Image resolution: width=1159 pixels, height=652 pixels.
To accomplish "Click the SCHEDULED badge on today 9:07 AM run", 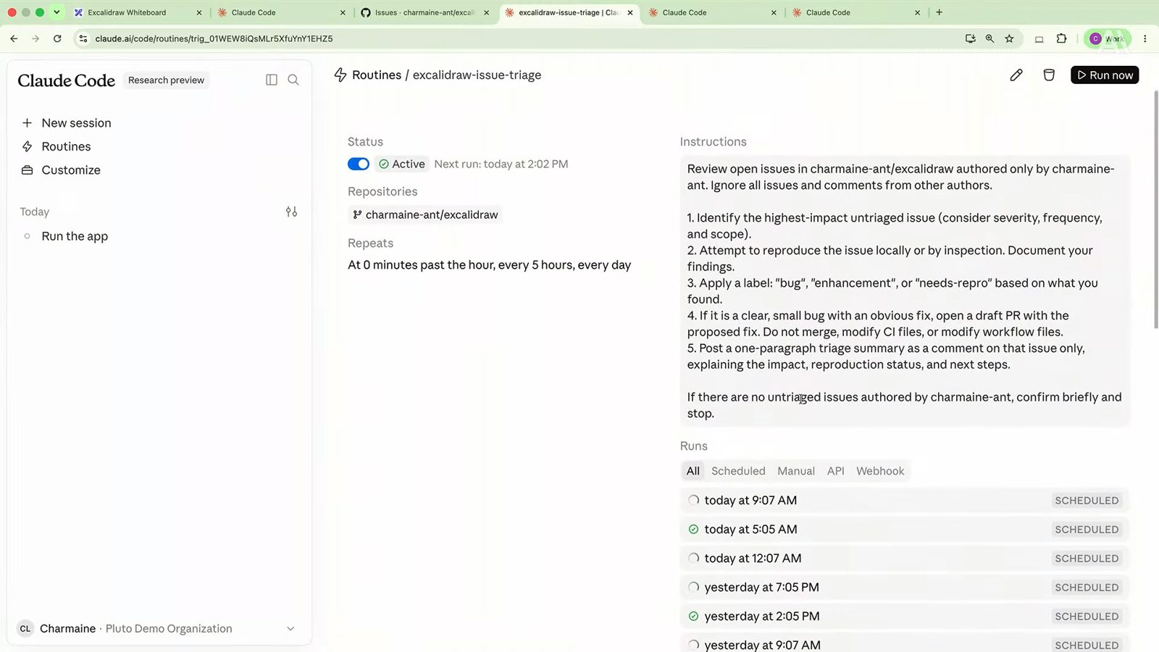I will tap(1087, 501).
